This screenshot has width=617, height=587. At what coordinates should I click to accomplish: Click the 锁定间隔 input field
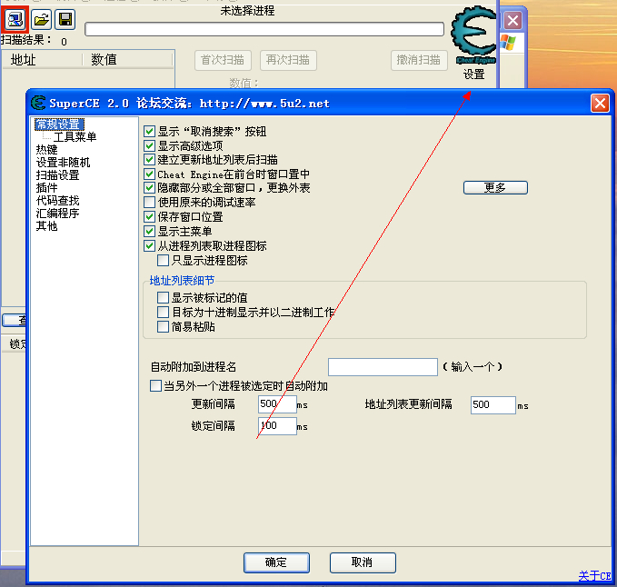[x=277, y=425]
